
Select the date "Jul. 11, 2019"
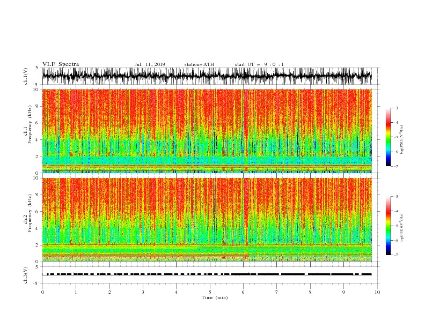click(150, 64)
